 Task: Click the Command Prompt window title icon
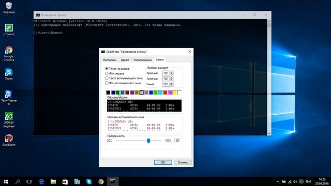pyautogui.click(x=38, y=15)
